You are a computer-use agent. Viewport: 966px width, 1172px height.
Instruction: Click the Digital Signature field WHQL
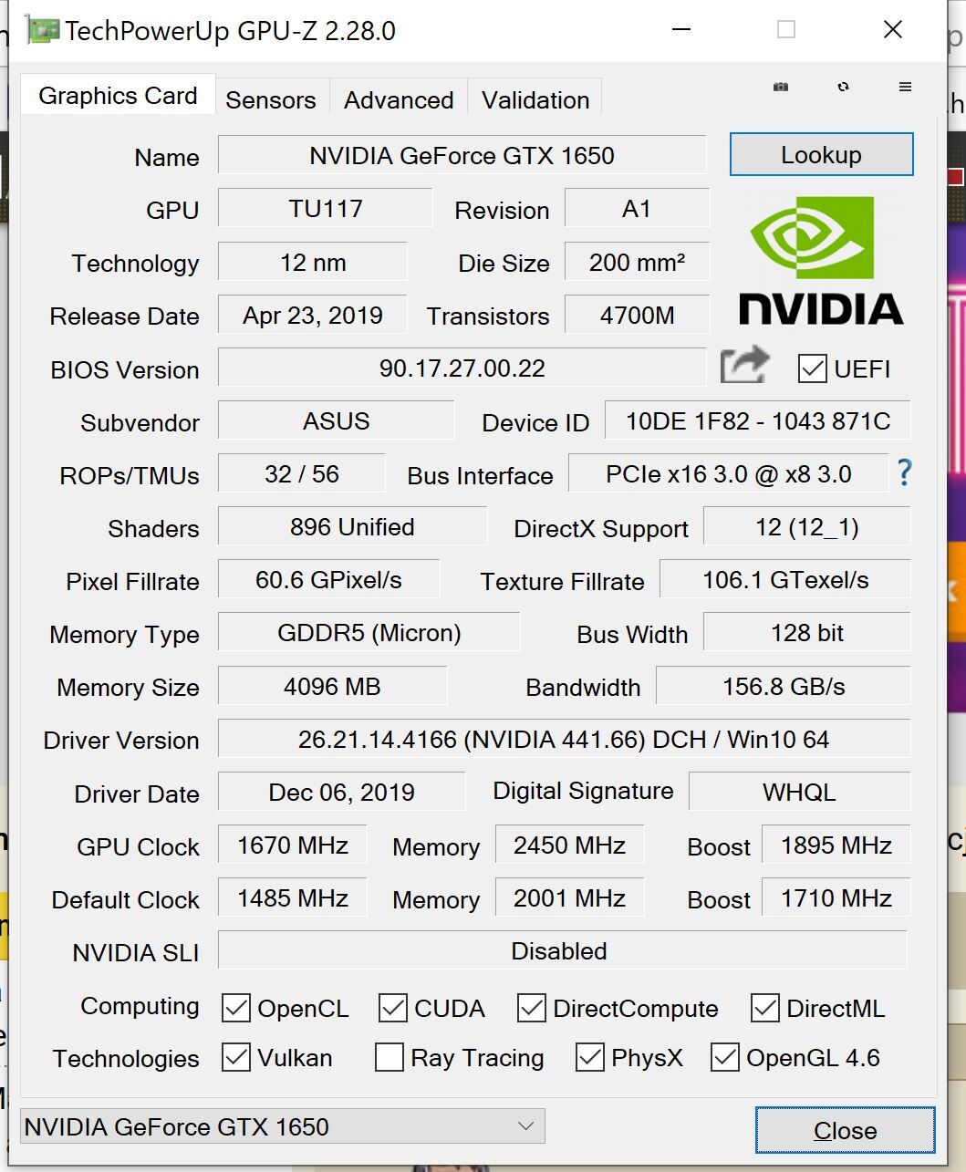799,792
